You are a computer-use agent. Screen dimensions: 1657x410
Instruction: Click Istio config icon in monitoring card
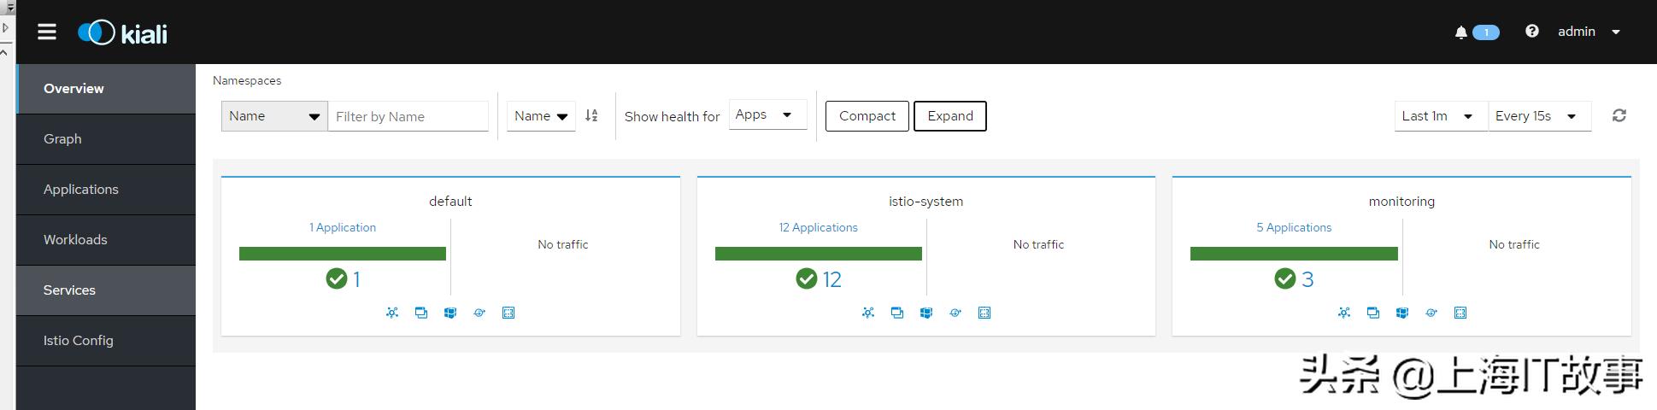coord(1460,313)
